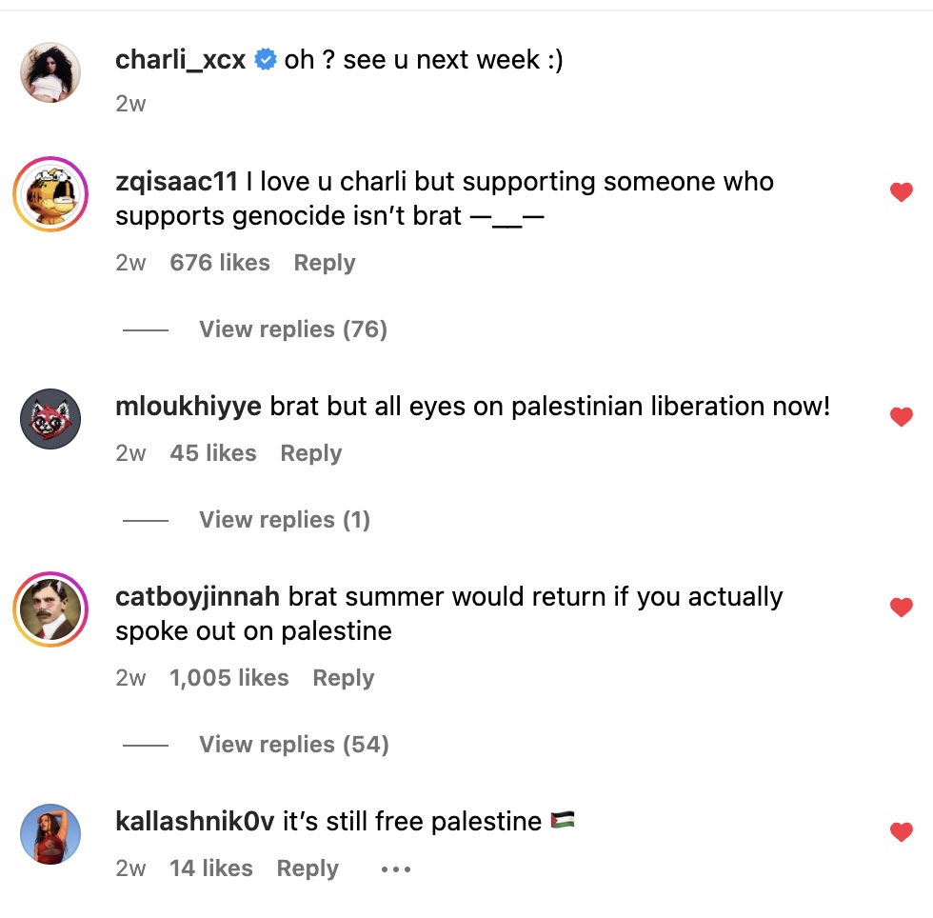Image resolution: width=933 pixels, height=918 pixels.
Task: Show the 54 replies to catboyjinnah
Action: click(293, 745)
